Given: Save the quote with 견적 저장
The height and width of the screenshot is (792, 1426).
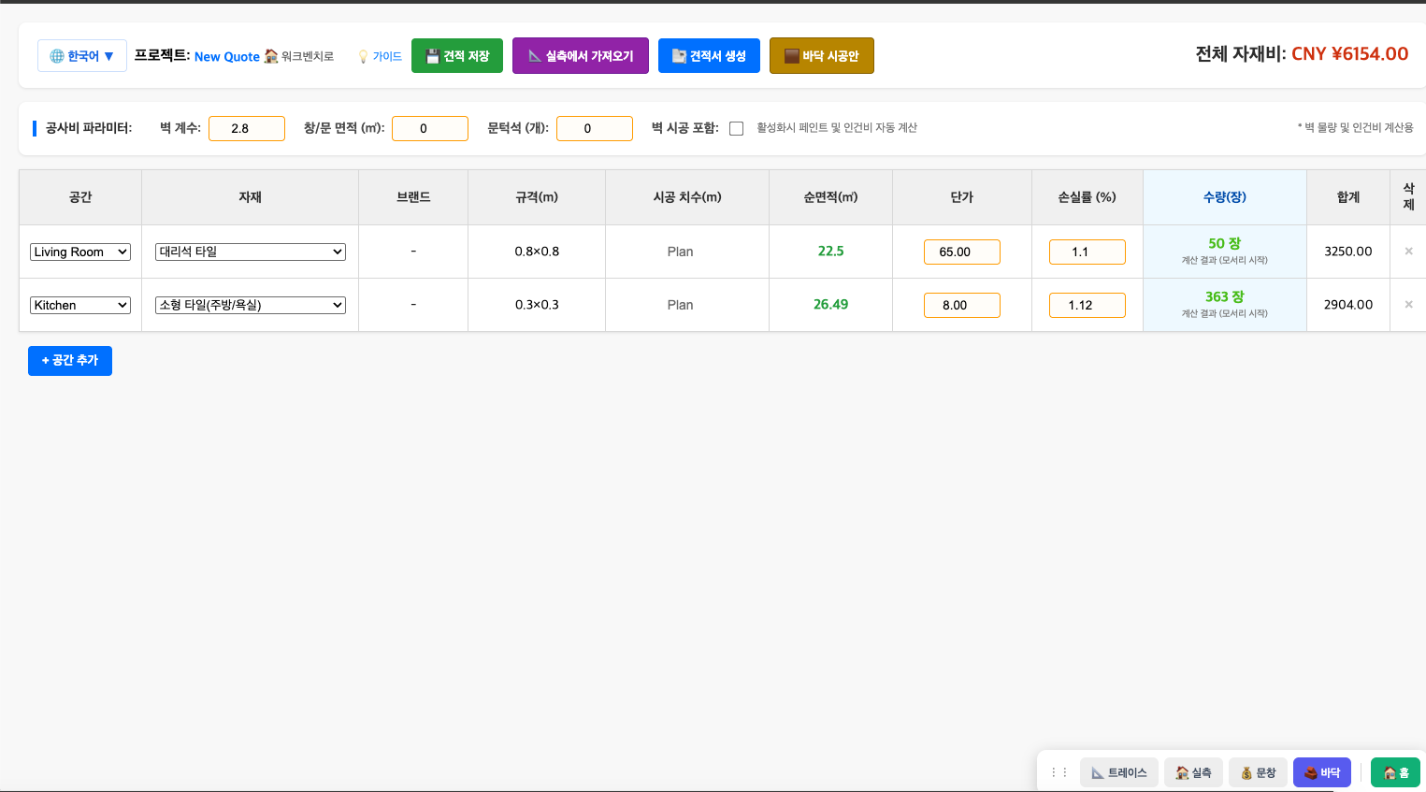Looking at the screenshot, I should [x=457, y=56].
